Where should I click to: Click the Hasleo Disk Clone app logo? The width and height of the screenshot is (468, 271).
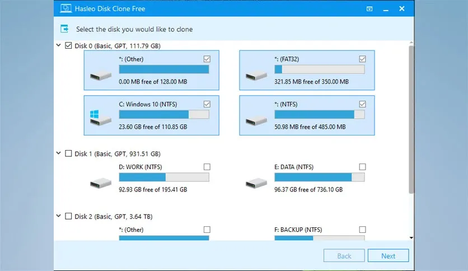(65, 8)
